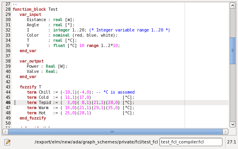This screenshot has height=149, width=238.
Task: Click the 'Real' type on line 39
Action: (x=50, y=66)
